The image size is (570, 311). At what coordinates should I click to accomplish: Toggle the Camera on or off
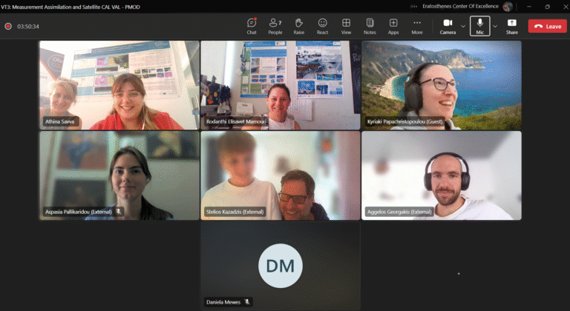coord(448,26)
